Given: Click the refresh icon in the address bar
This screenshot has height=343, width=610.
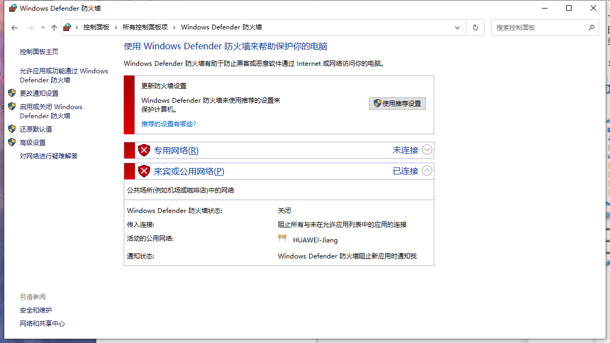Looking at the screenshot, I should coord(476,27).
